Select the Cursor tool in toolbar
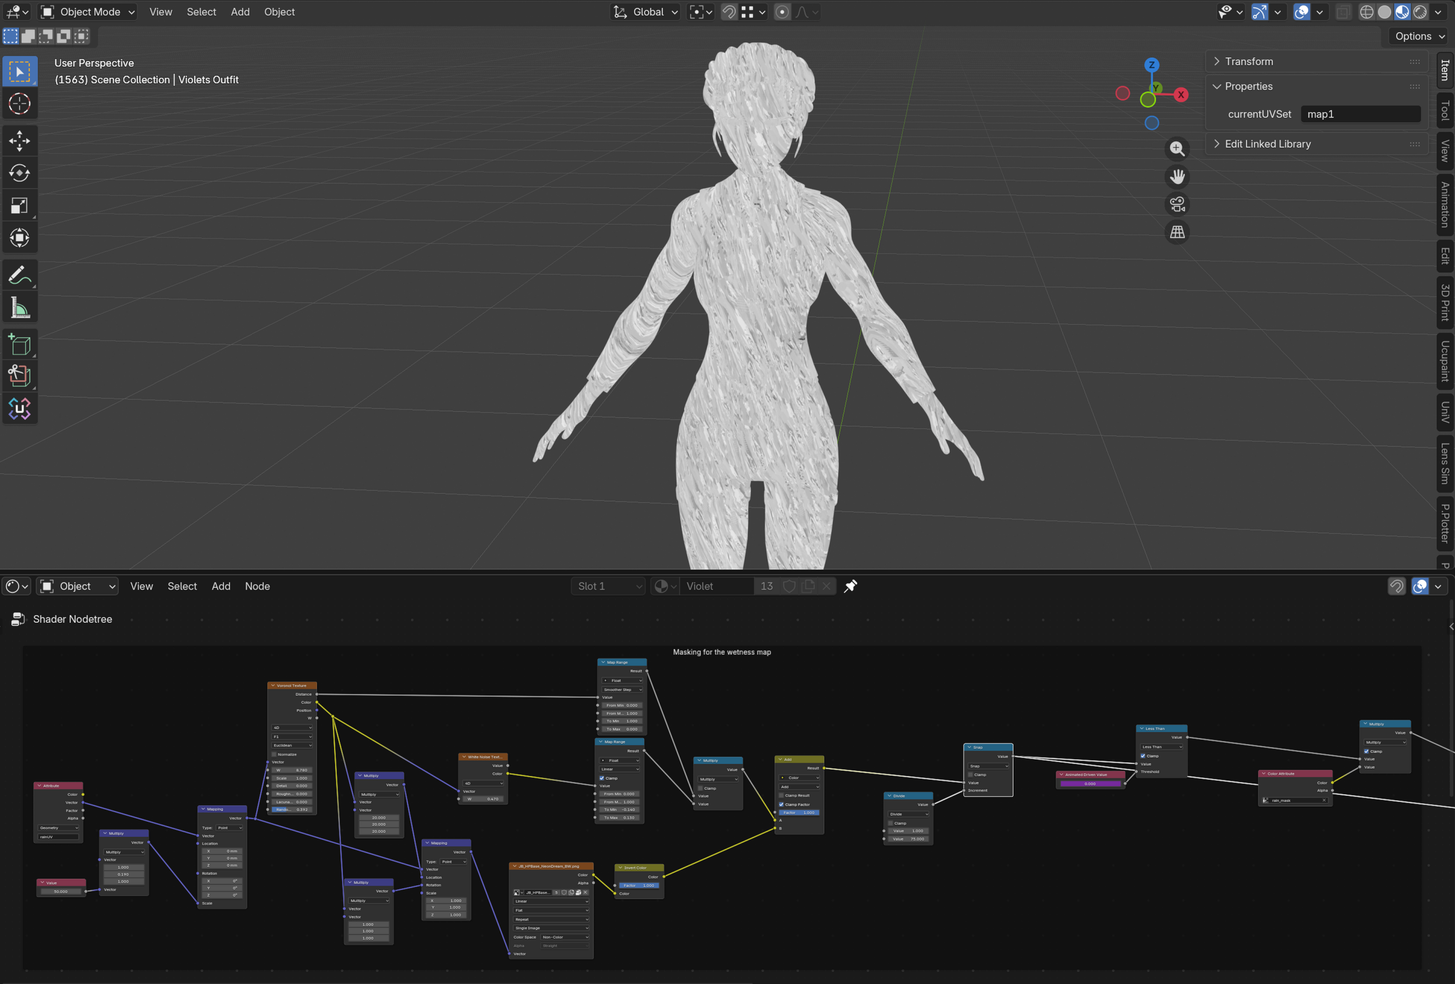Screen dimensions: 1455x984 tap(19, 104)
